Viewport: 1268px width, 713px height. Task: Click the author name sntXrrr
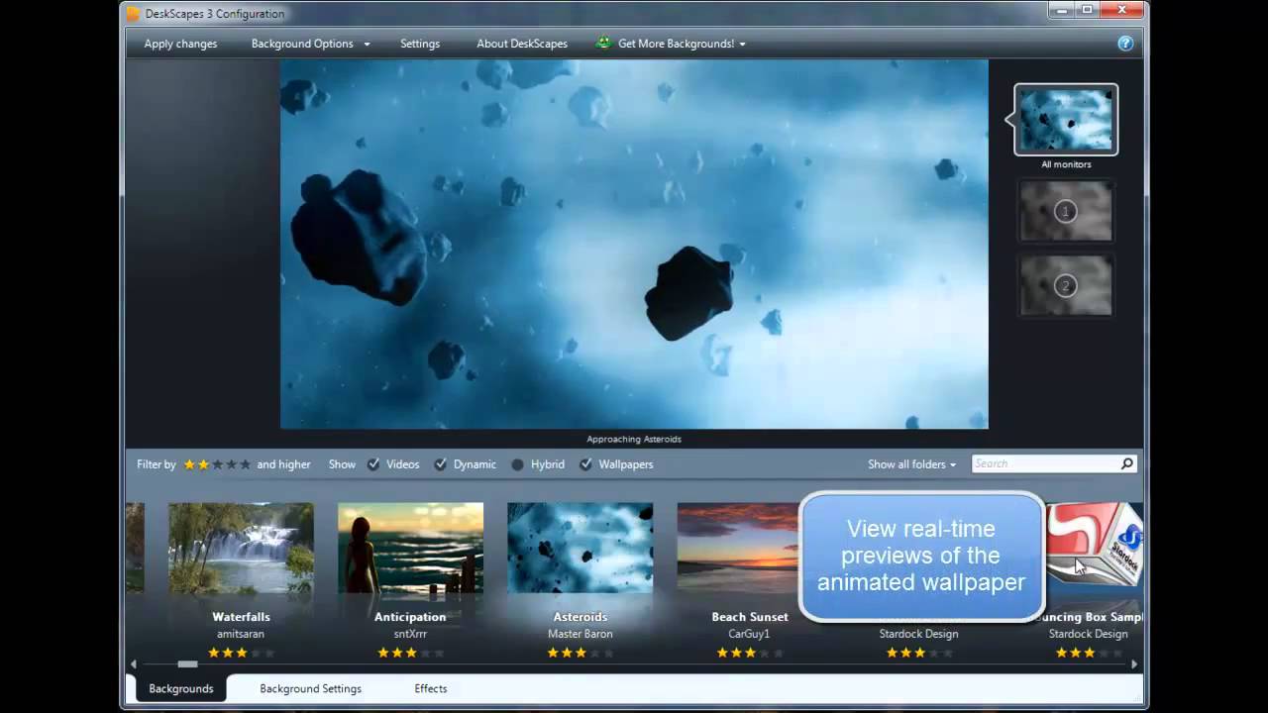(410, 634)
